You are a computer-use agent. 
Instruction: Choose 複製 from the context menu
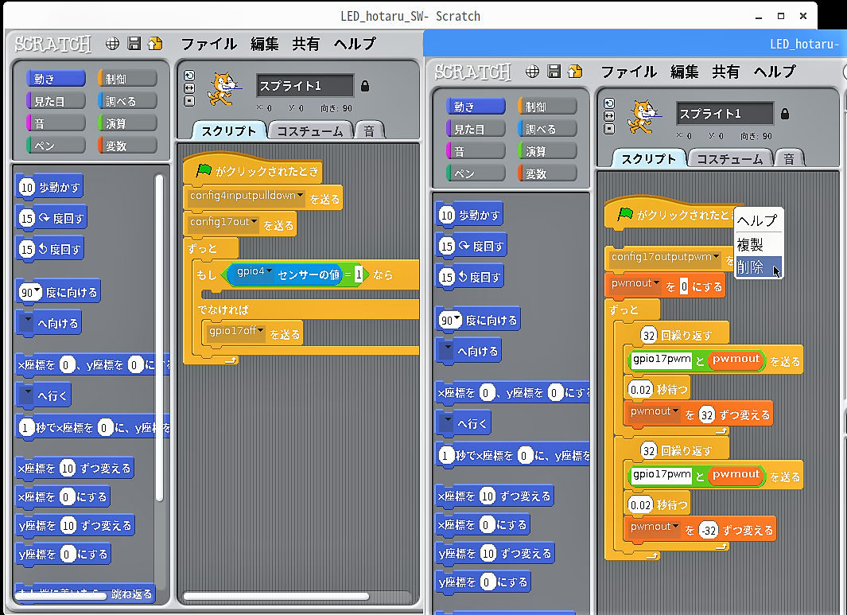pos(758,245)
